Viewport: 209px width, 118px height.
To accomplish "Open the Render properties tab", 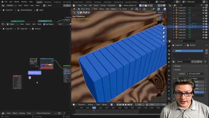I will [x=169, y=51].
